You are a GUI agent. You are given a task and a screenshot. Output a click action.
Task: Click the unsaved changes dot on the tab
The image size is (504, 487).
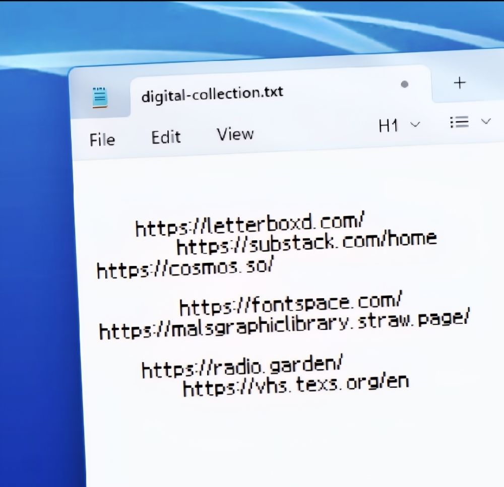click(x=404, y=85)
